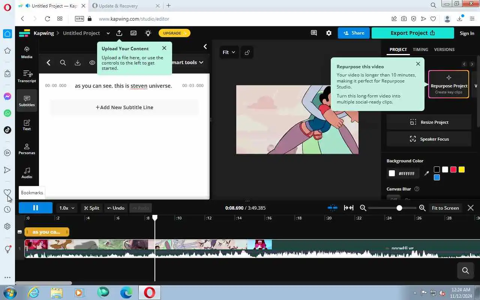Screen dimensions: 480x300
Task: Click the subtitles icon in top bar
Action: (x=133, y=33)
